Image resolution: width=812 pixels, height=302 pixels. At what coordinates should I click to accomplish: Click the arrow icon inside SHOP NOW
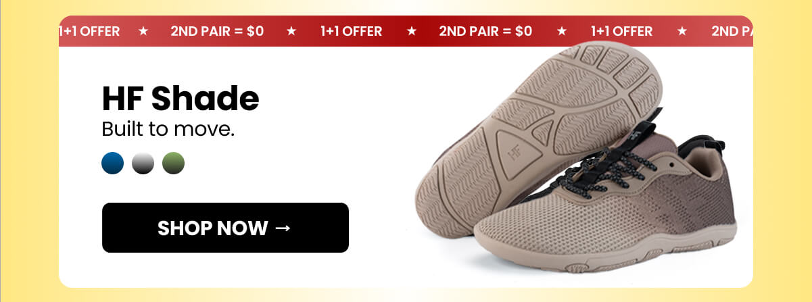(x=283, y=228)
